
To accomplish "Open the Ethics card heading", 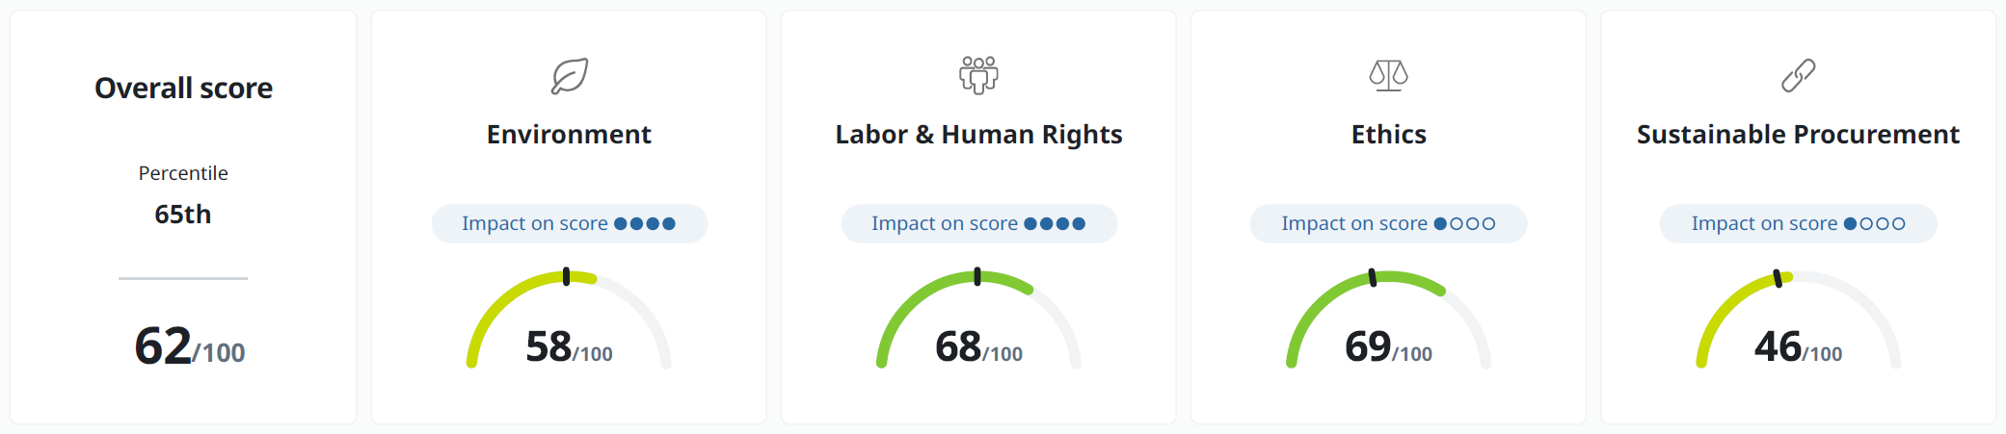I will click(x=1388, y=135).
